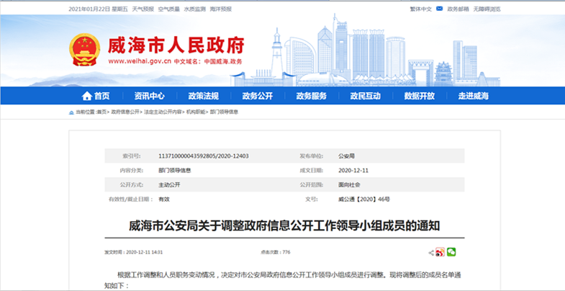Image resolution: width=565 pixels, height=291 pixels.
Task: Click the national emblem logo
Action: point(85,48)
